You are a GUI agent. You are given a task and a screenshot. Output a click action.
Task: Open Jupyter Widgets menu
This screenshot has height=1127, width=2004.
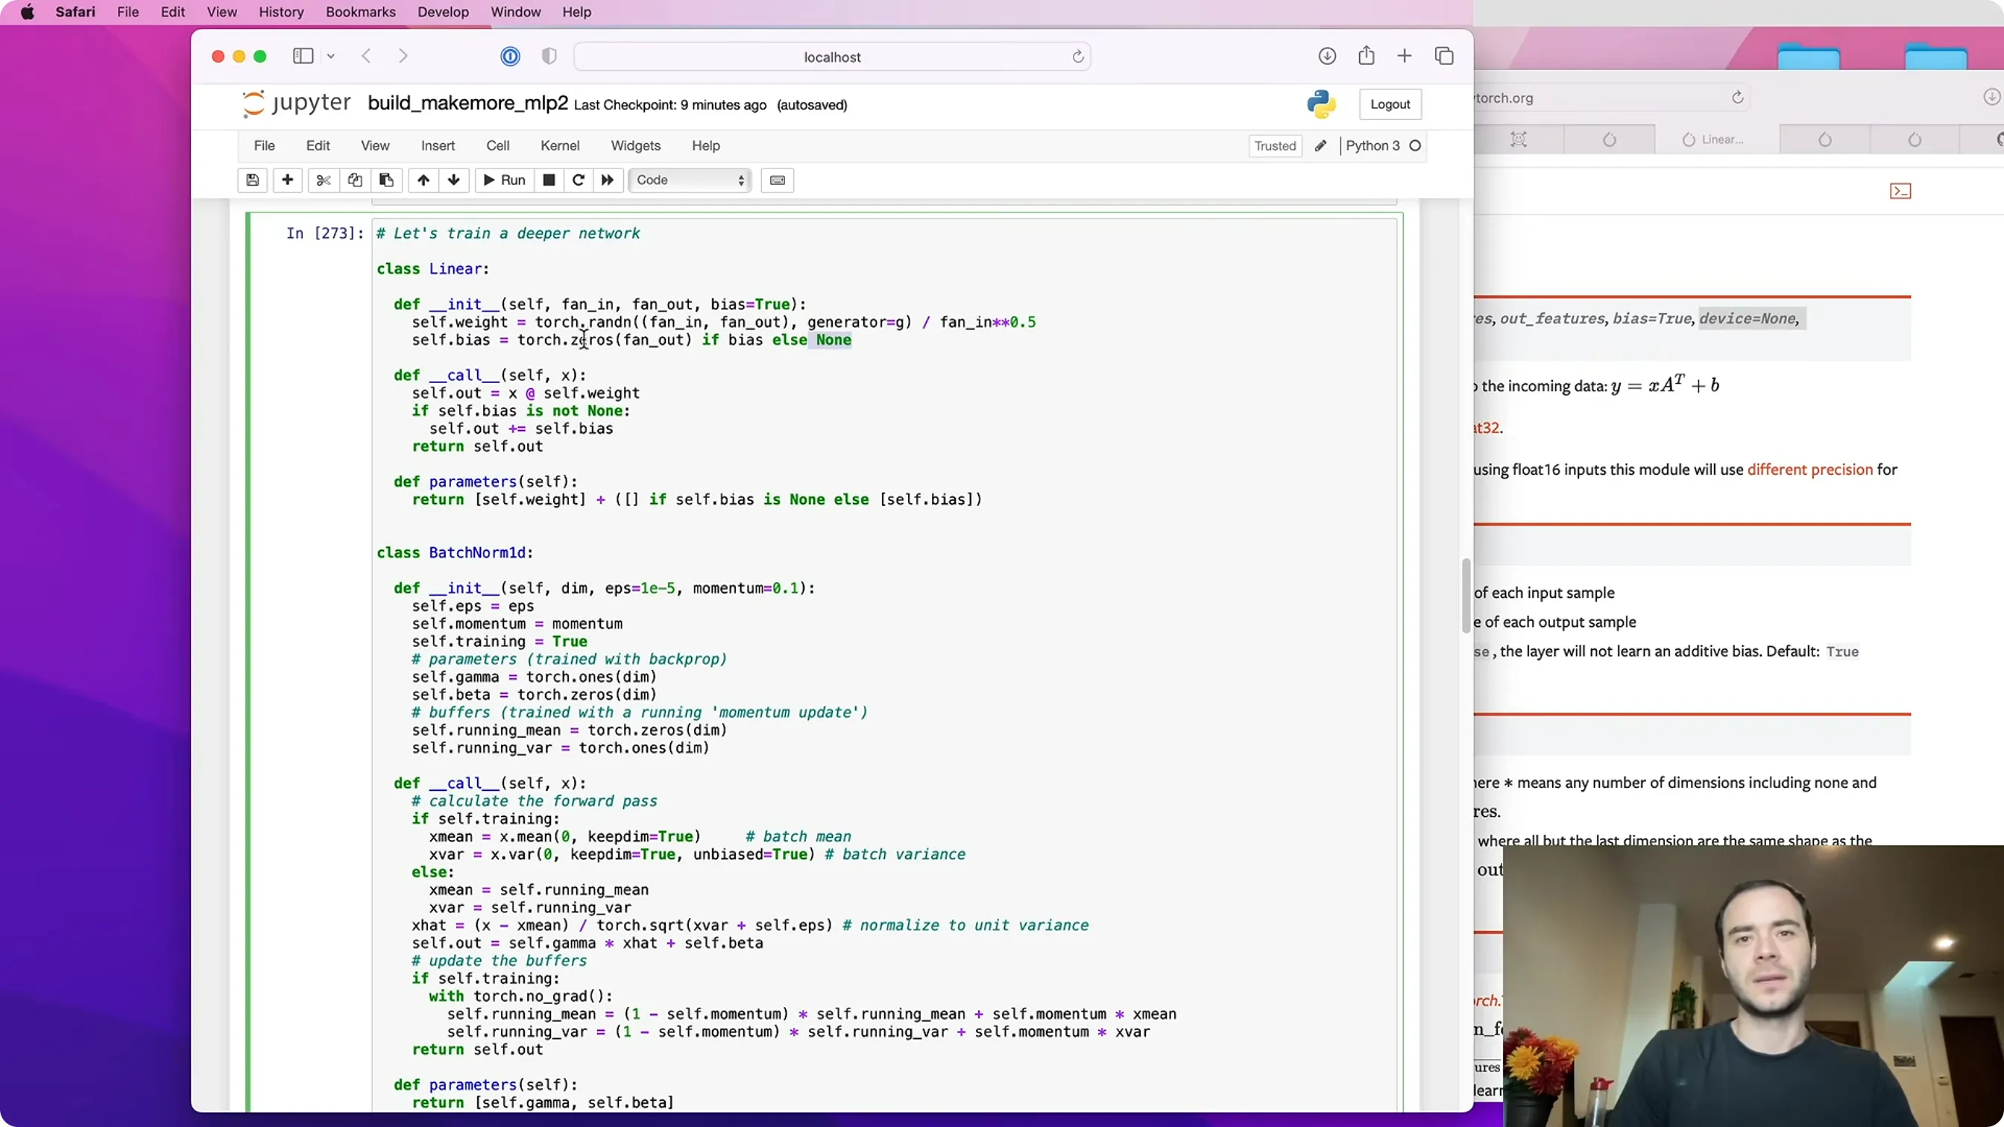pos(636,145)
